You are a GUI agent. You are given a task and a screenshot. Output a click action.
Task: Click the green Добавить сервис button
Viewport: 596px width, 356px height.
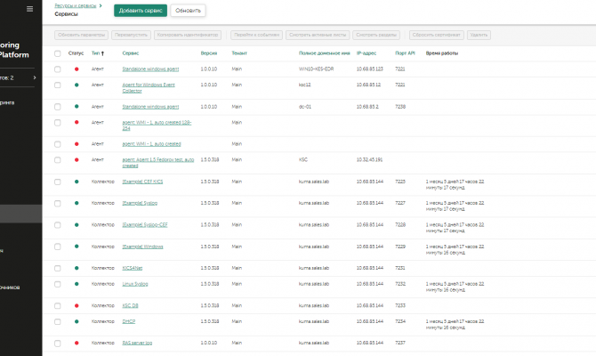pyautogui.click(x=141, y=11)
